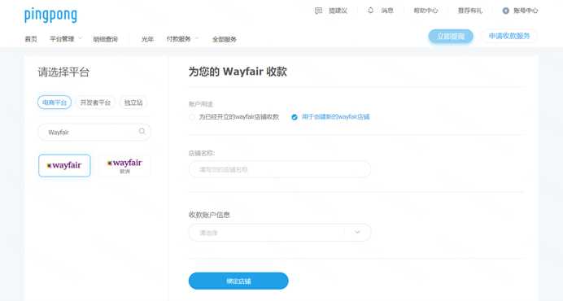Open the 消息 link

[387, 11]
